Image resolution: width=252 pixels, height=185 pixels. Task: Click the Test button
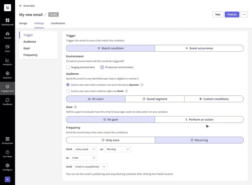point(218,14)
